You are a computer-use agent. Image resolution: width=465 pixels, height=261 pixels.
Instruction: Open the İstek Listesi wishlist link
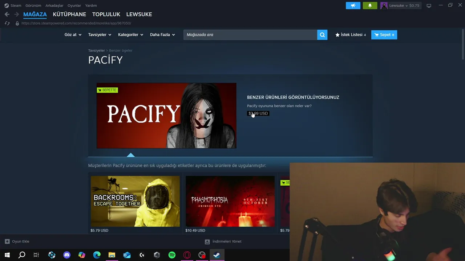[x=351, y=35]
